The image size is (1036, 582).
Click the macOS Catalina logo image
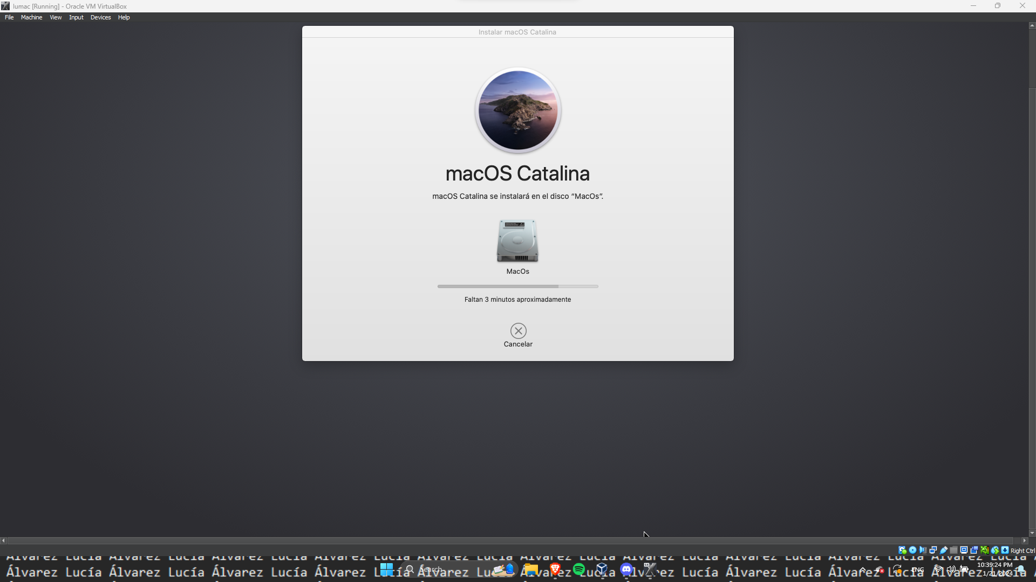pyautogui.click(x=518, y=110)
